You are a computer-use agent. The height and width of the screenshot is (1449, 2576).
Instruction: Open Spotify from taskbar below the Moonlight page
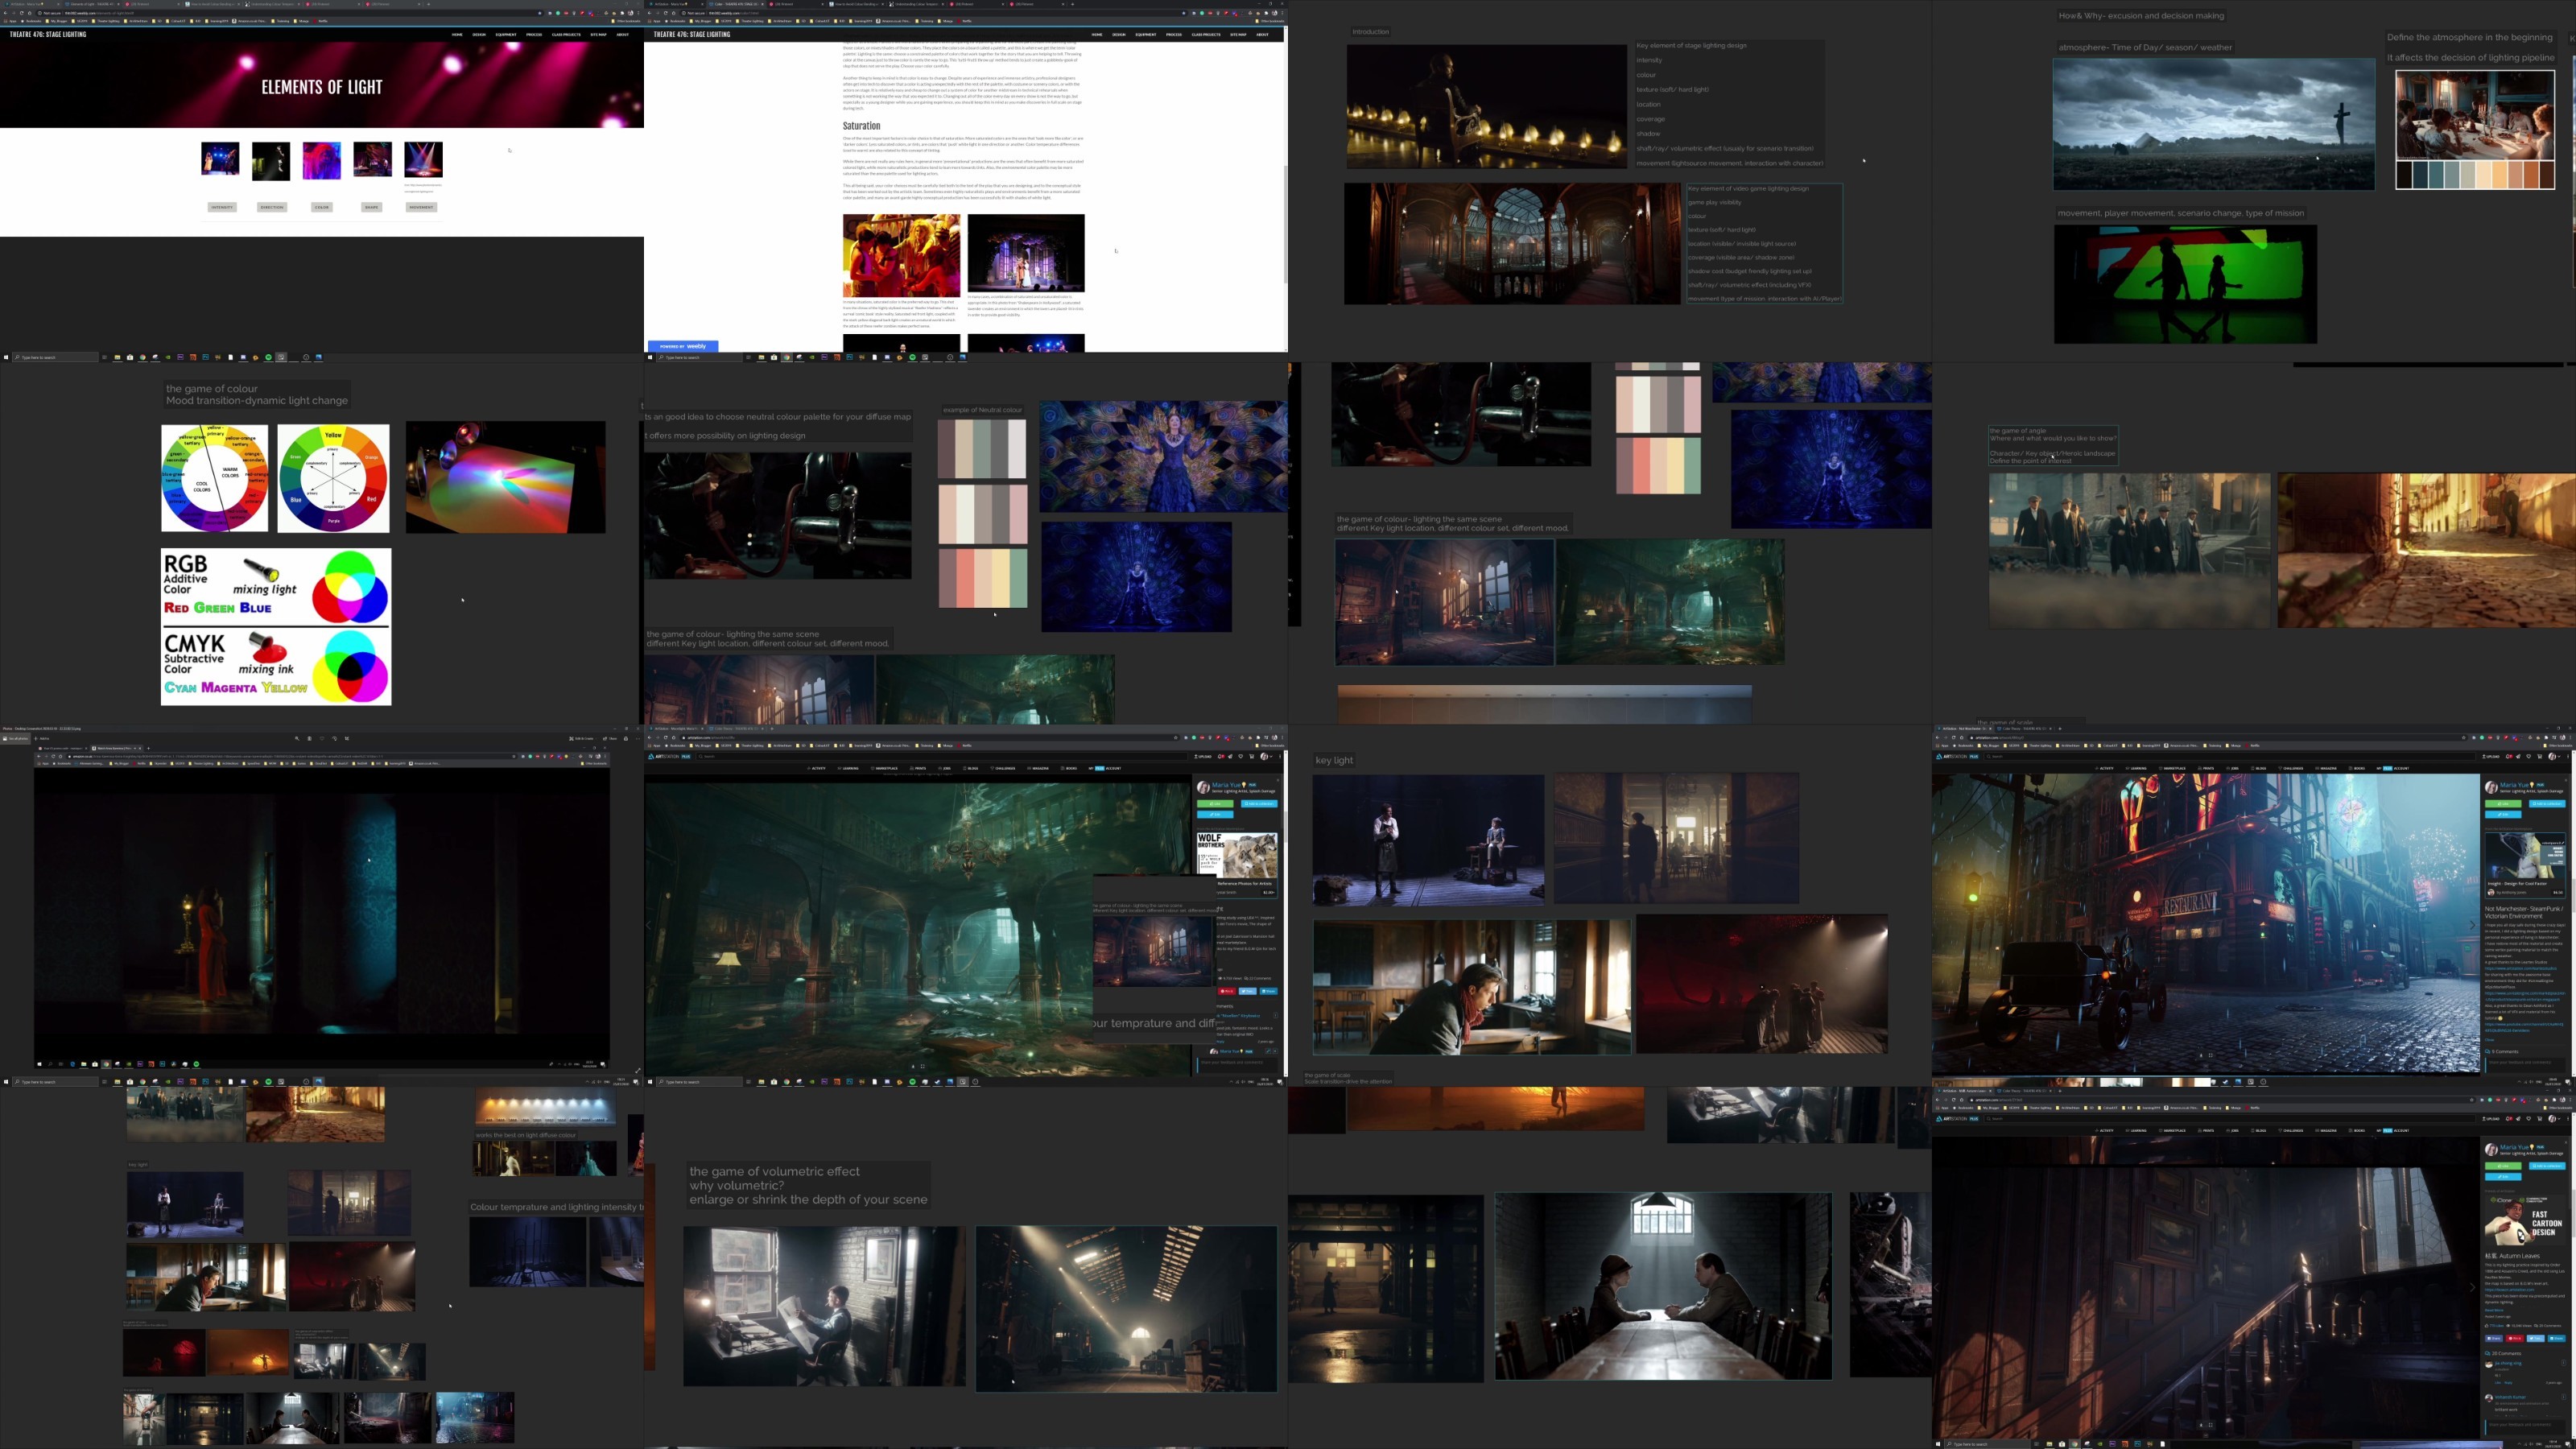(x=912, y=1082)
